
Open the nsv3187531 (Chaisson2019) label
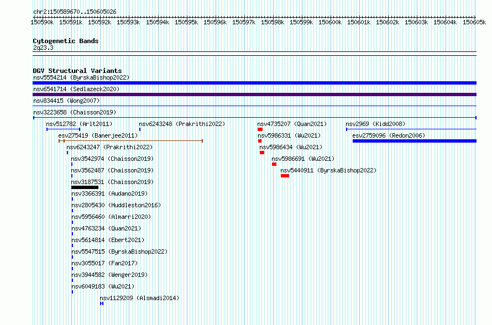point(112,182)
